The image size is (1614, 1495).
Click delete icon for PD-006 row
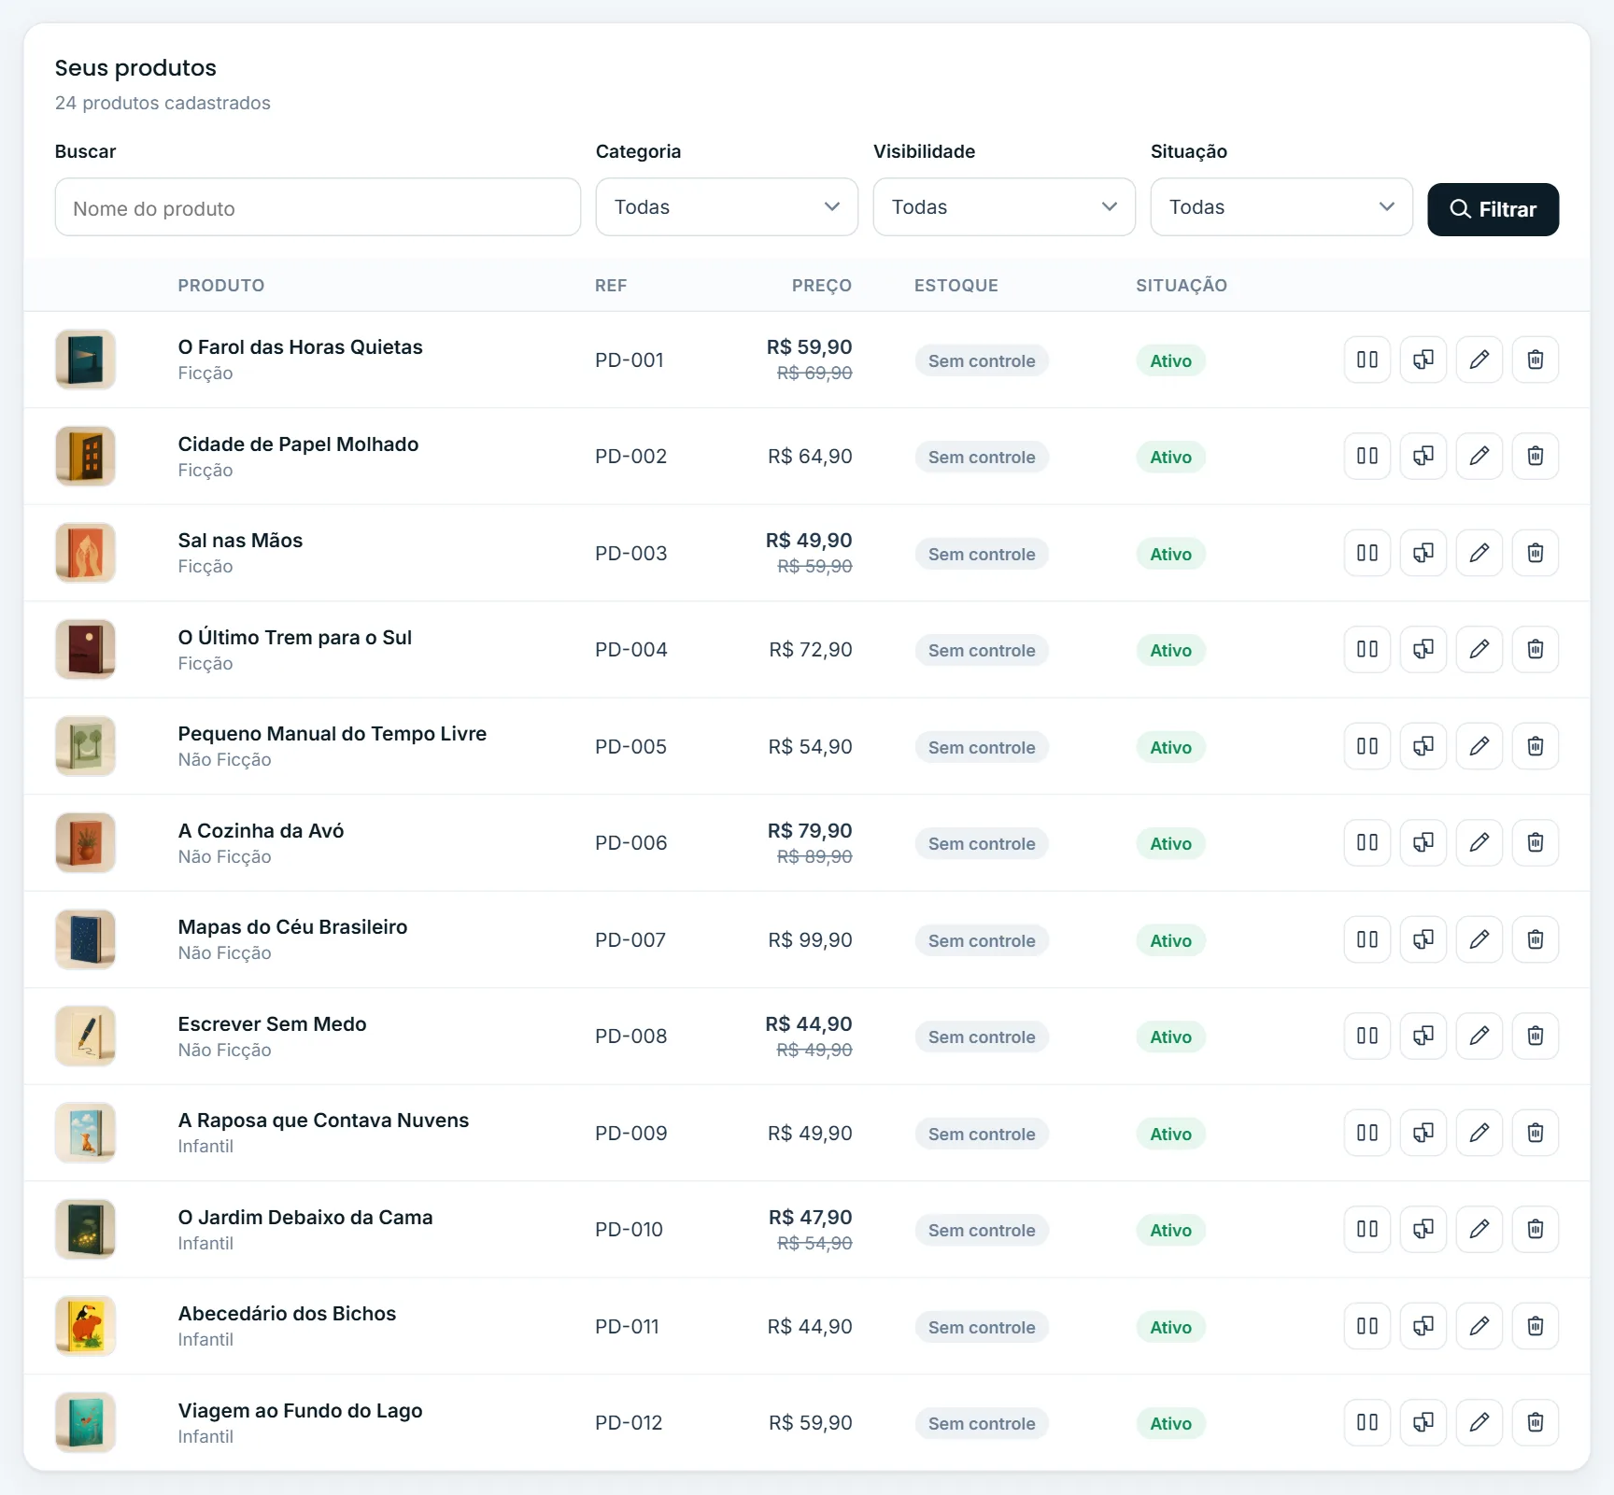pyautogui.click(x=1536, y=842)
